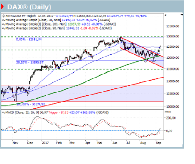Click the closing value C:12524,77

pyautogui.click(x=115, y=16)
